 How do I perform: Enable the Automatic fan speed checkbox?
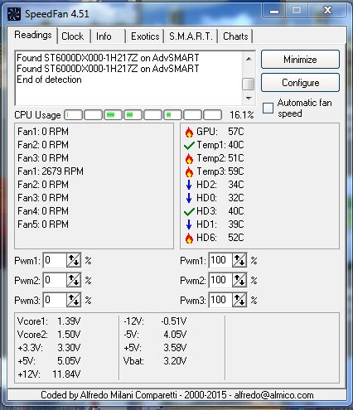pyautogui.click(x=268, y=108)
